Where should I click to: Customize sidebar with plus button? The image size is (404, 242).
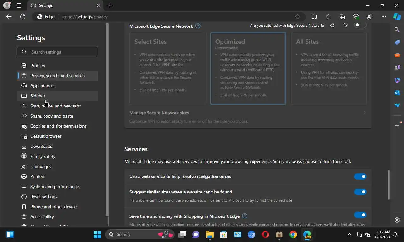click(x=397, y=126)
